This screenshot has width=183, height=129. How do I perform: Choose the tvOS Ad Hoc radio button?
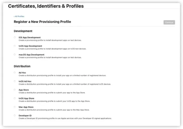[x=15, y=81]
